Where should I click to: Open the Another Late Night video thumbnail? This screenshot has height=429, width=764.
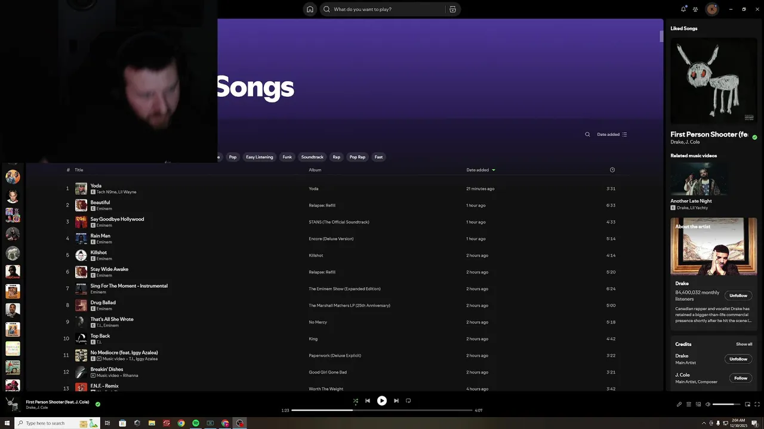[699, 179]
